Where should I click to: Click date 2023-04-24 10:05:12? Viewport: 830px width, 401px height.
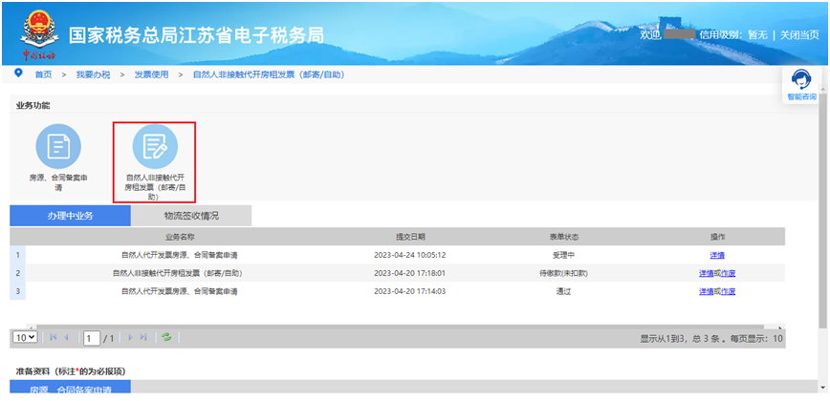[x=409, y=255]
